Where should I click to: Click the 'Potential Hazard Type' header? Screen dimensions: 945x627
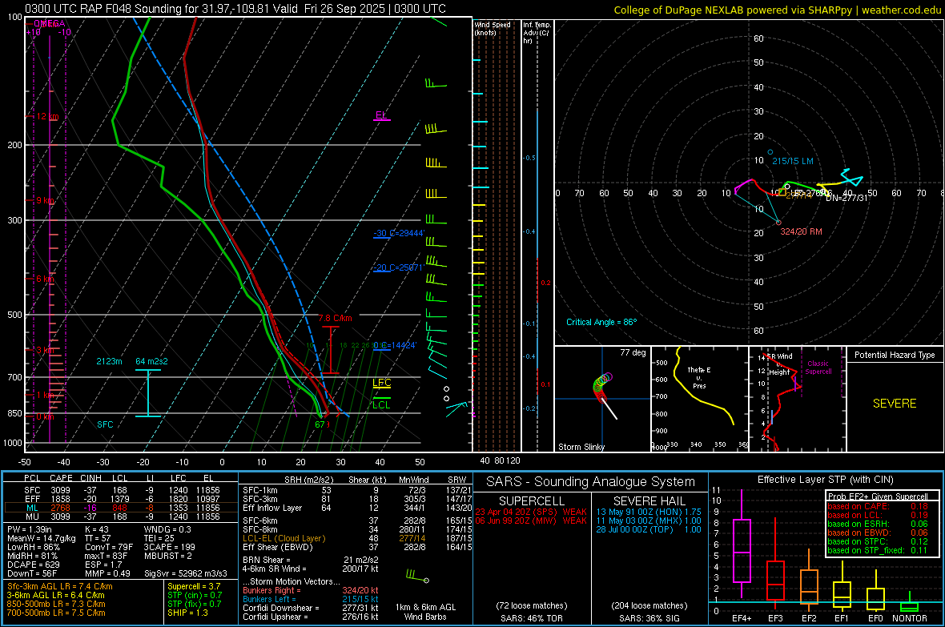(x=895, y=355)
